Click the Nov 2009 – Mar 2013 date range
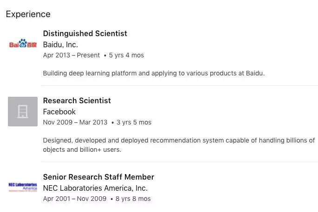The height and width of the screenshot is (212, 318). tap(75, 122)
